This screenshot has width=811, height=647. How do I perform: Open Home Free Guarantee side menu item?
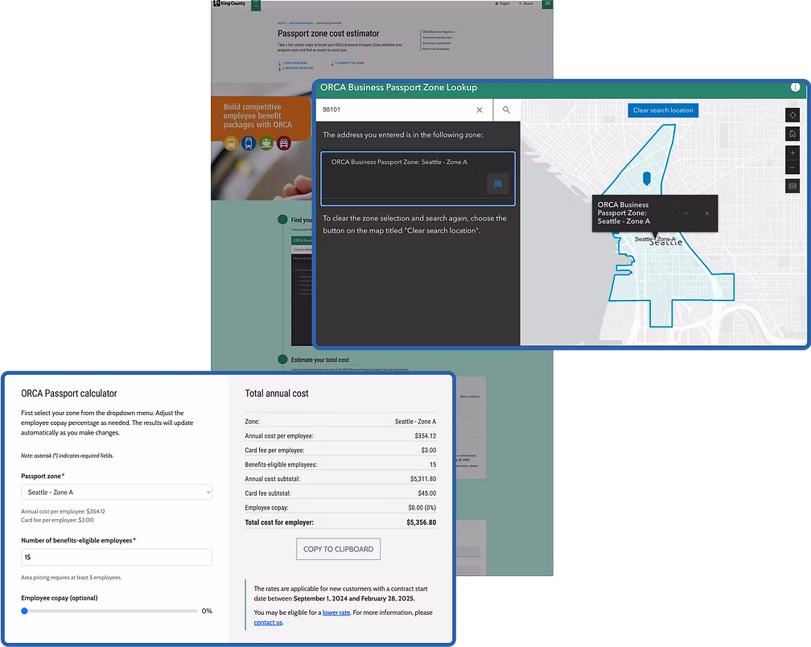click(436, 48)
